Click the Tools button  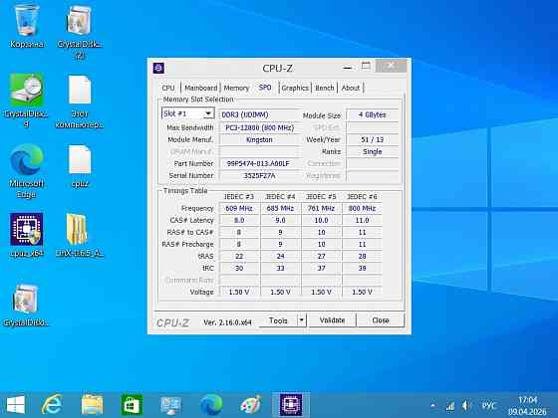click(278, 320)
